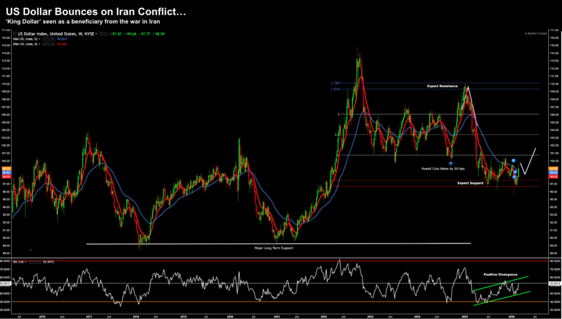
Task: Open settings icon for the EMA 10 line
Action: coord(49,44)
